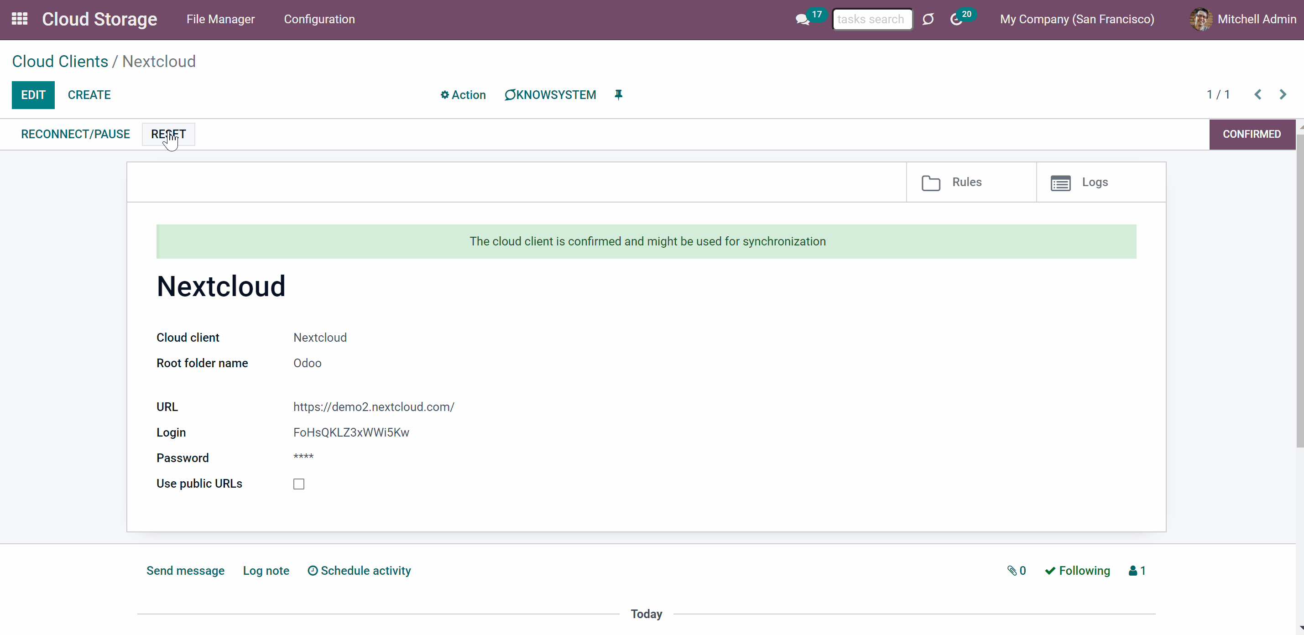Open activities clock icon with 20 badge
The image size is (1304, 635).
click(x=956, y=19)
